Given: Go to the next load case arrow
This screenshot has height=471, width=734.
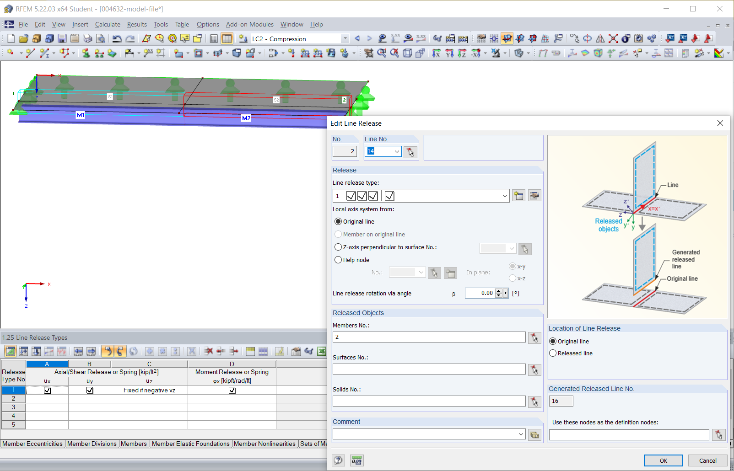Looking at the screenshot, I should click(369, 39).
